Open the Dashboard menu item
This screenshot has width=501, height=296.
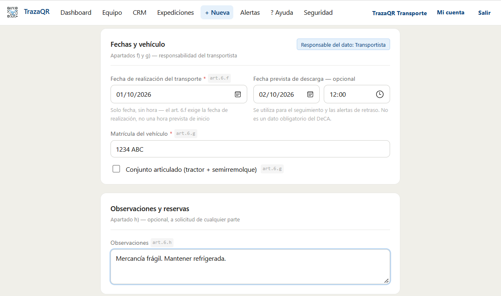[x=76, y=13]
